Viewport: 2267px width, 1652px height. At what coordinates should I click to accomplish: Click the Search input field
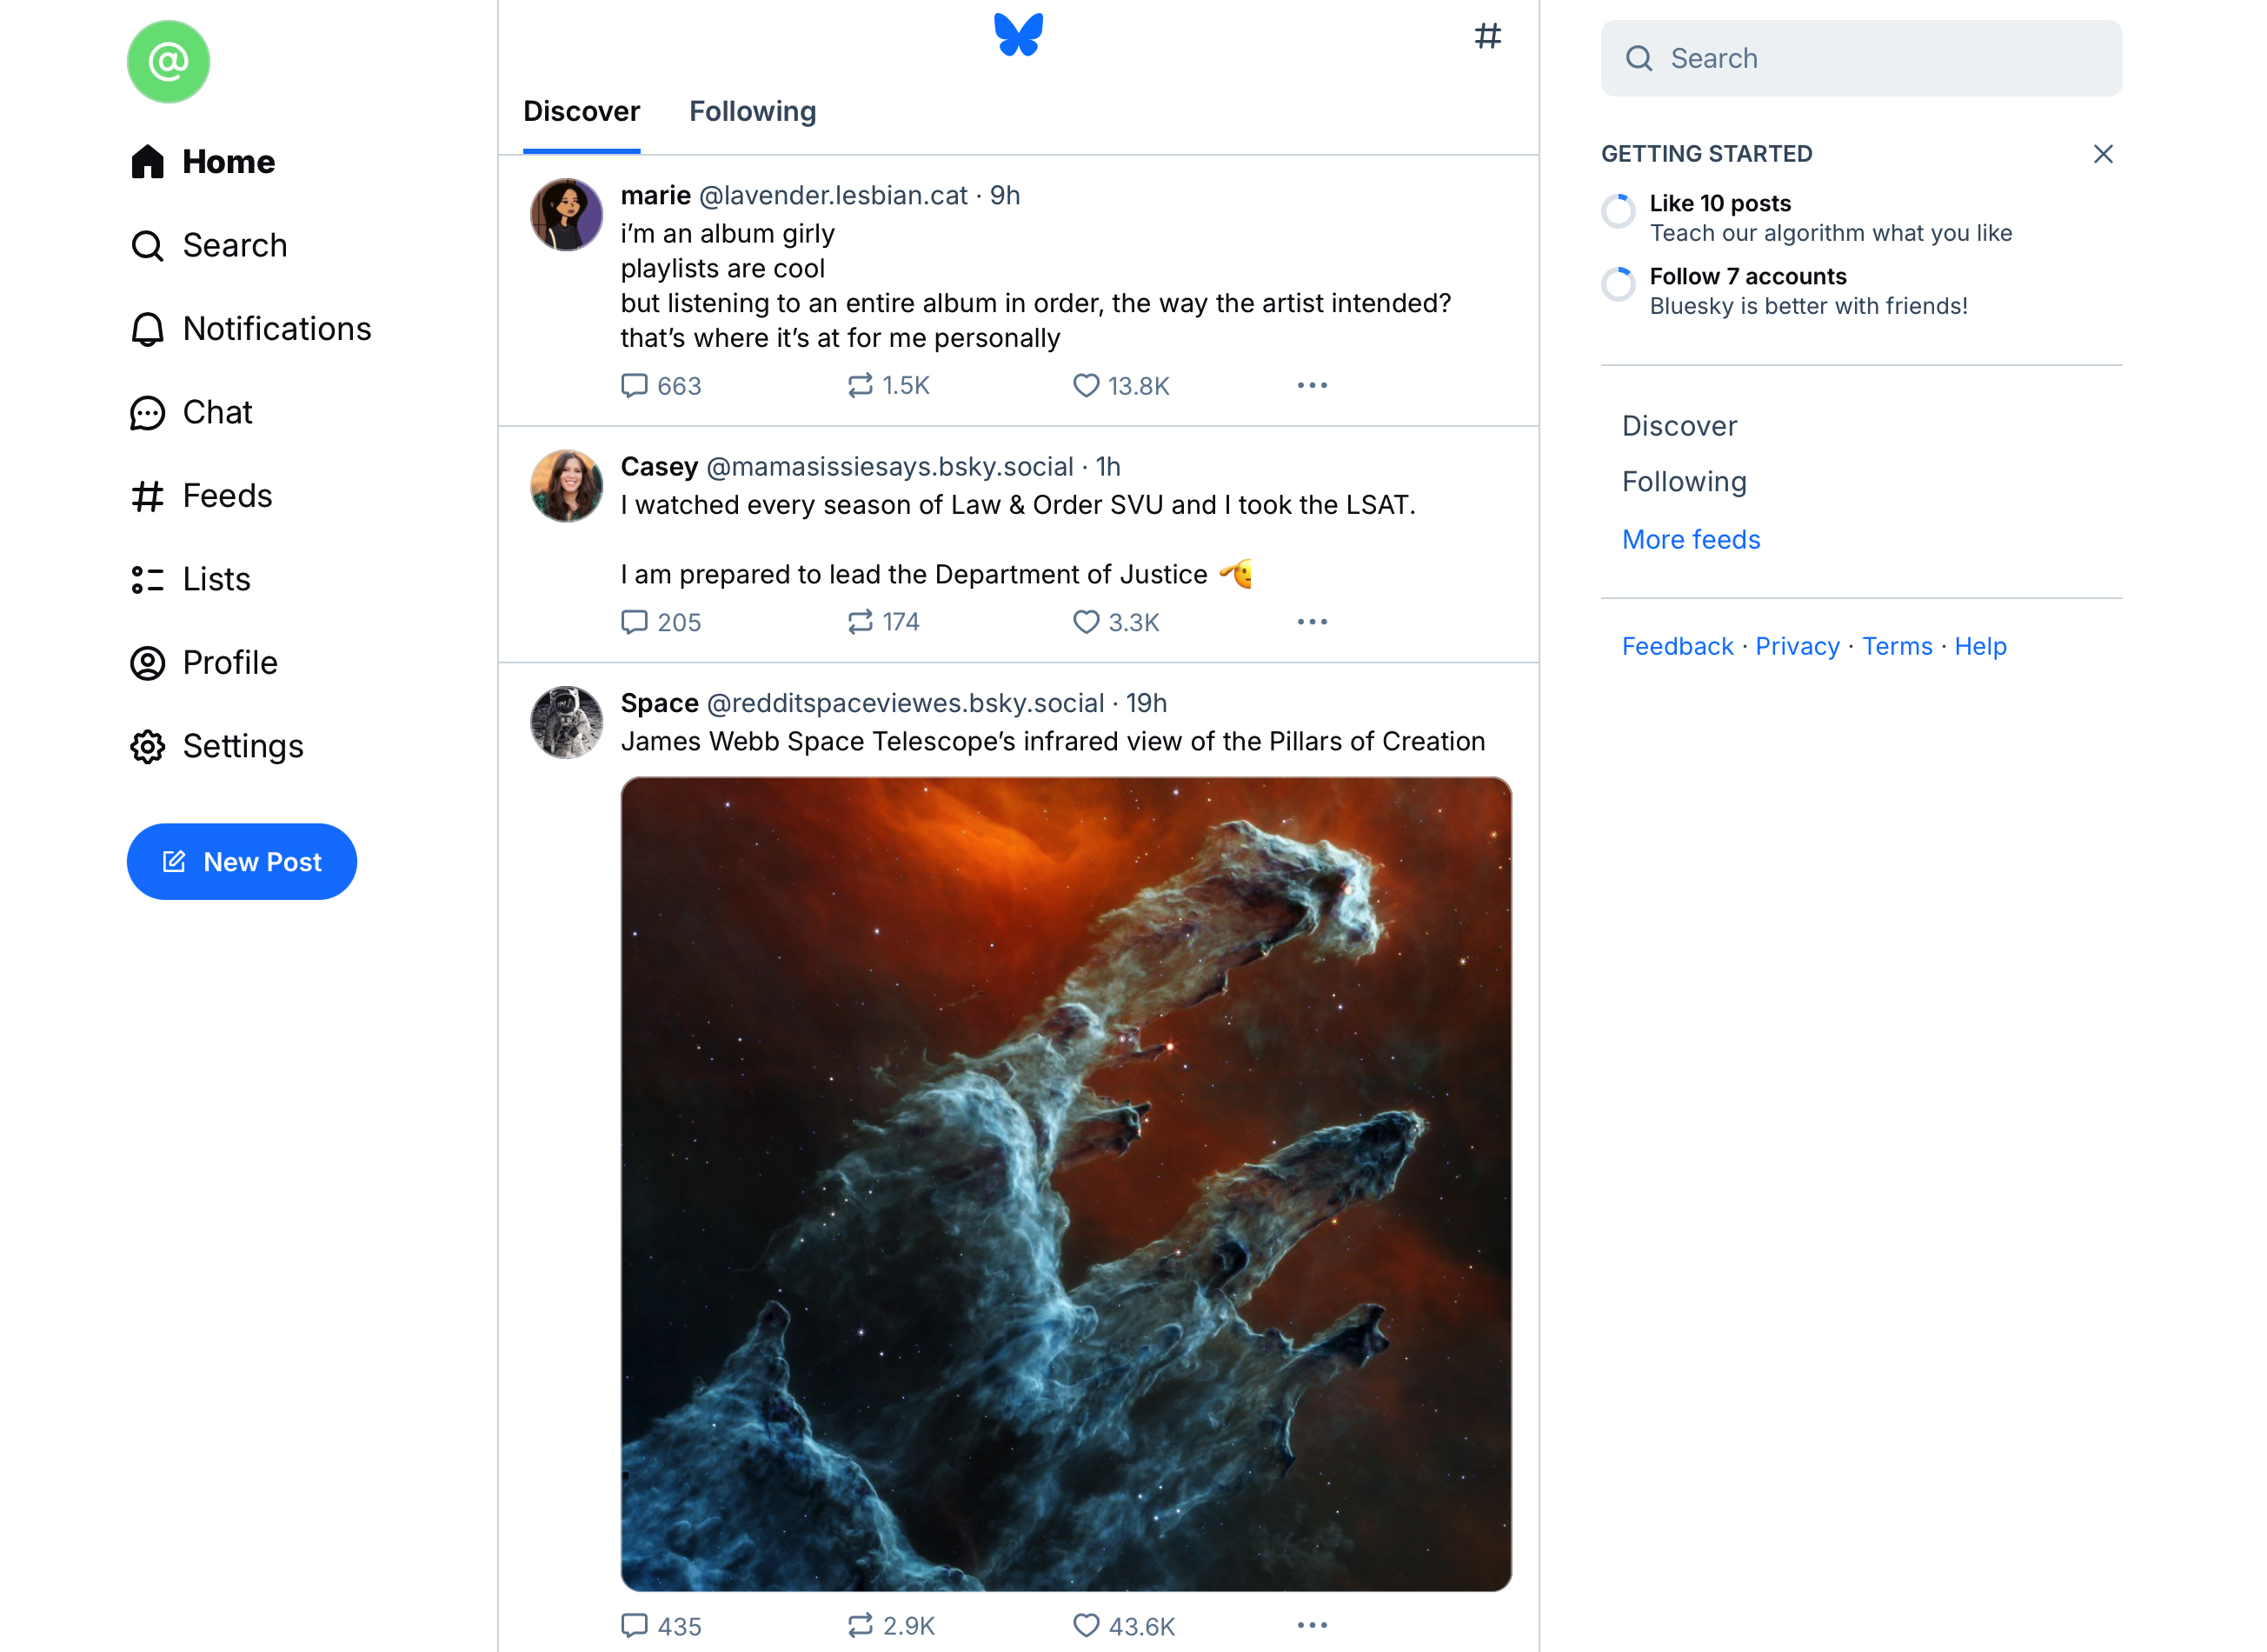point(1860,58)
